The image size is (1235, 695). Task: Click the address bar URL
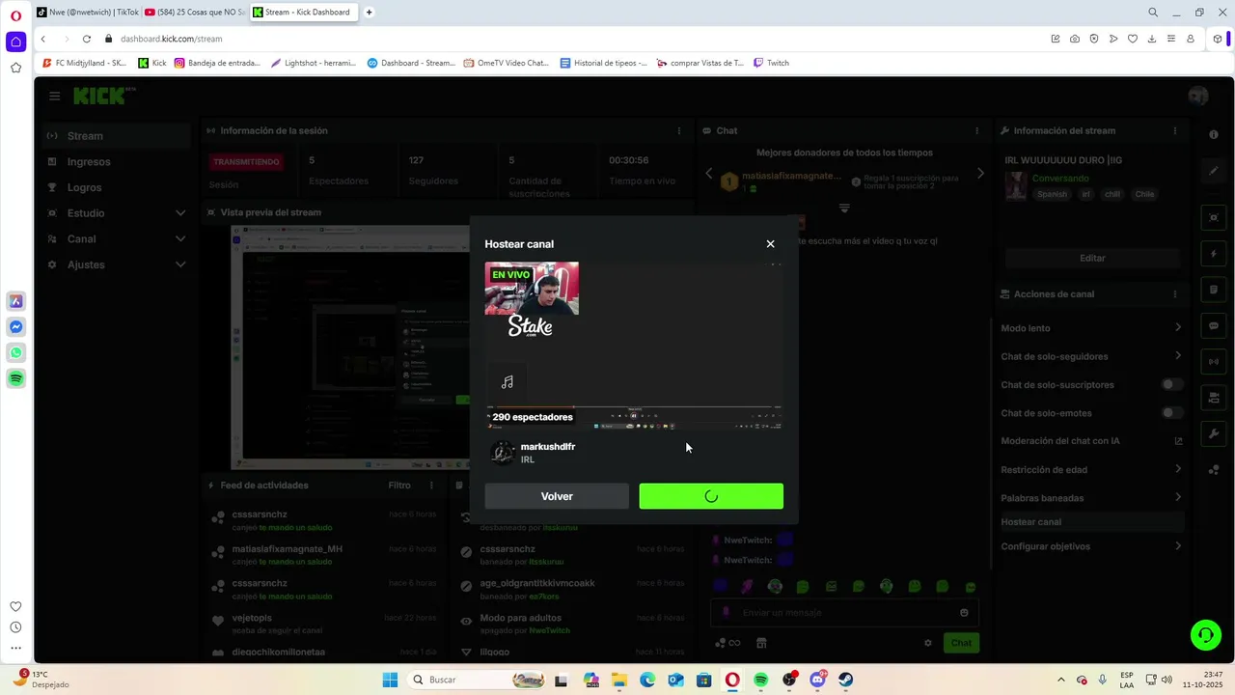(172, 39)
